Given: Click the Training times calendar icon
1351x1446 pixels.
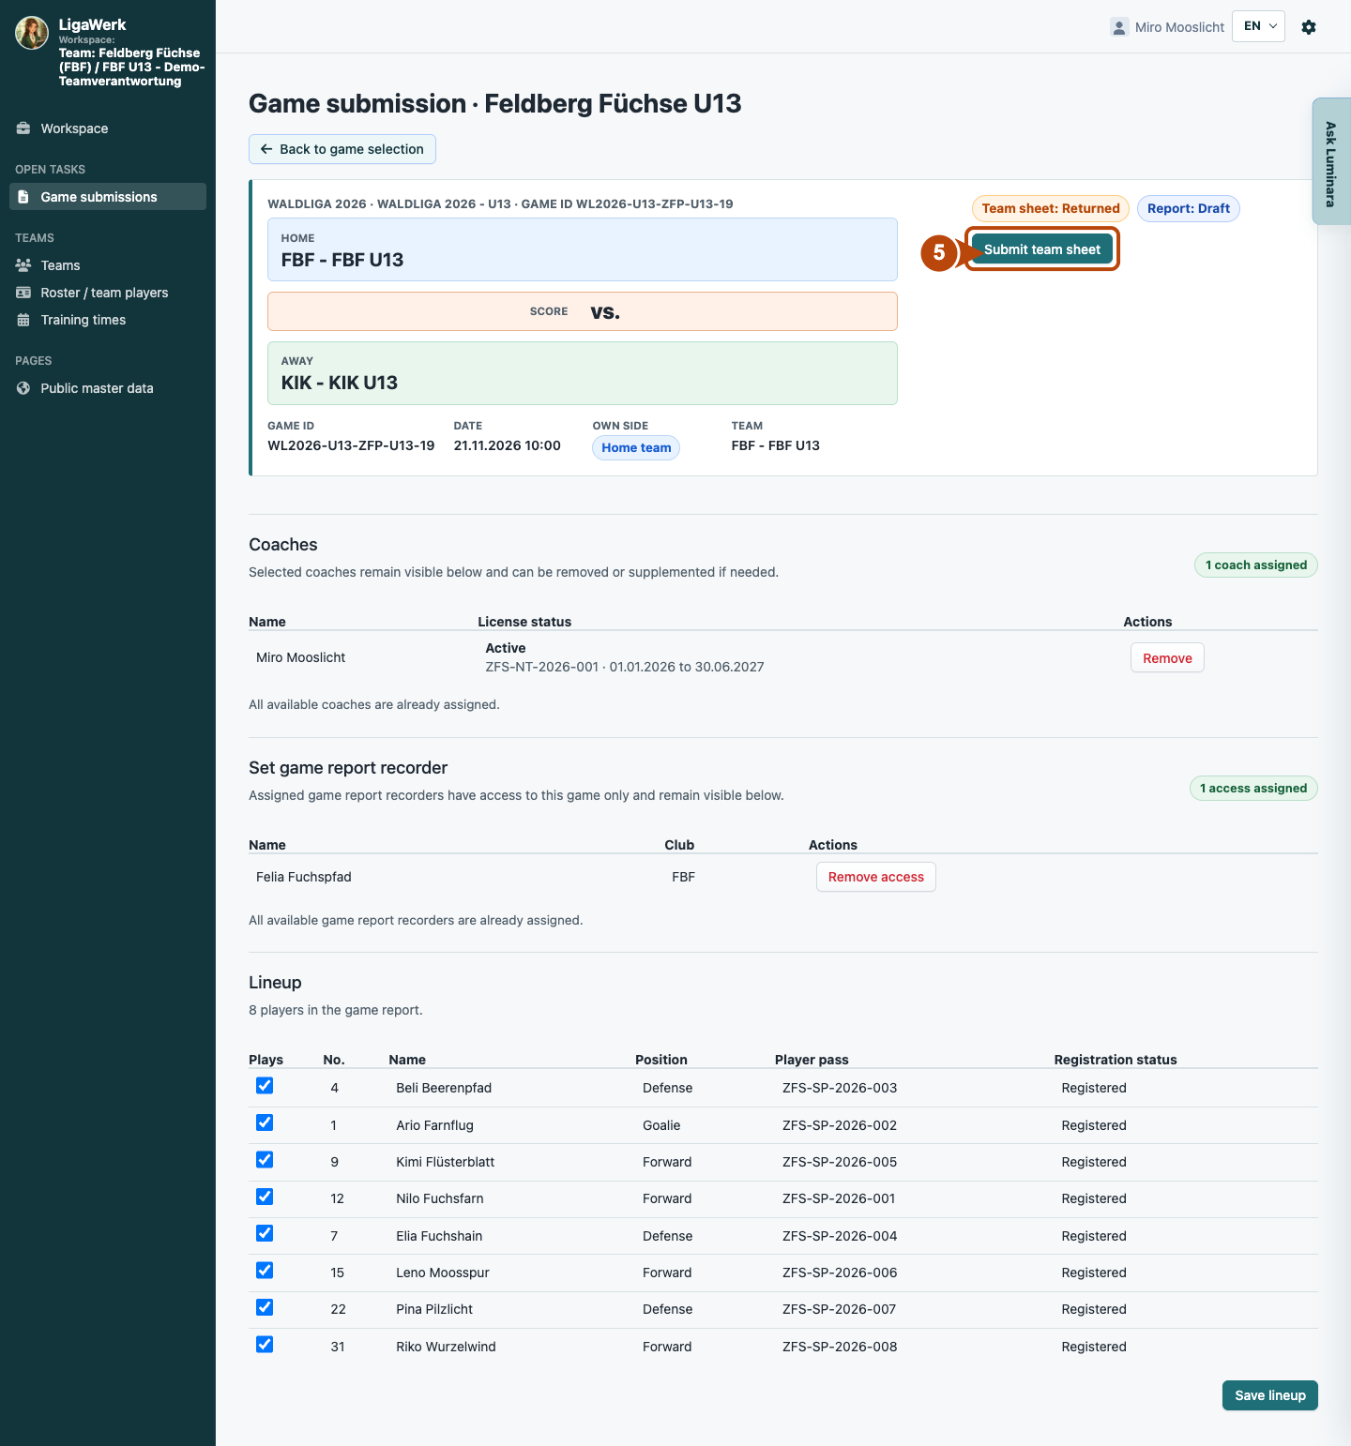Looking at the screenshot, I should 23,320.
